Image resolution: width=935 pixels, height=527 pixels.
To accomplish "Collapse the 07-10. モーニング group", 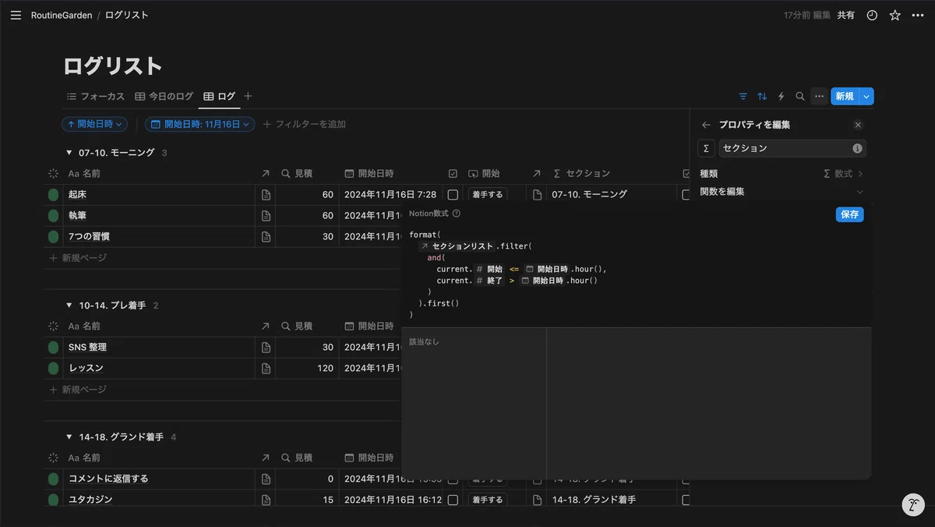I will tap(69, 153).
